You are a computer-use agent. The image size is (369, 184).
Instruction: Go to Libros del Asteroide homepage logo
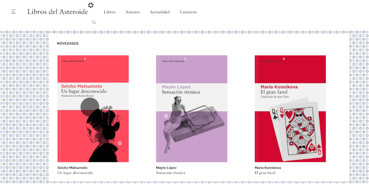click(57, 12)
